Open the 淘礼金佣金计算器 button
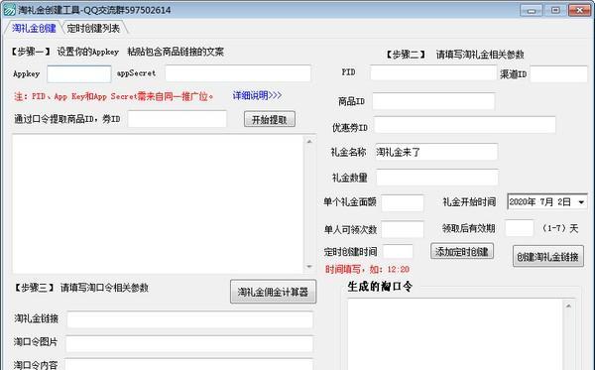 pyautogui.click(x=273, y=292)
